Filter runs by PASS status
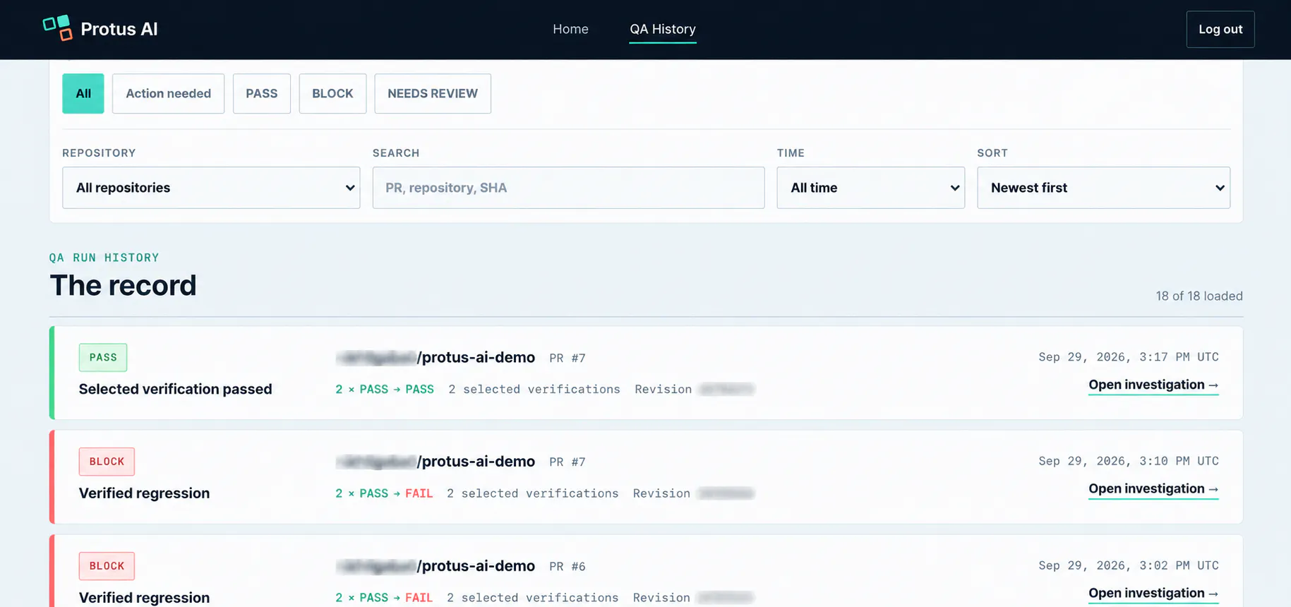 point(262,93)
